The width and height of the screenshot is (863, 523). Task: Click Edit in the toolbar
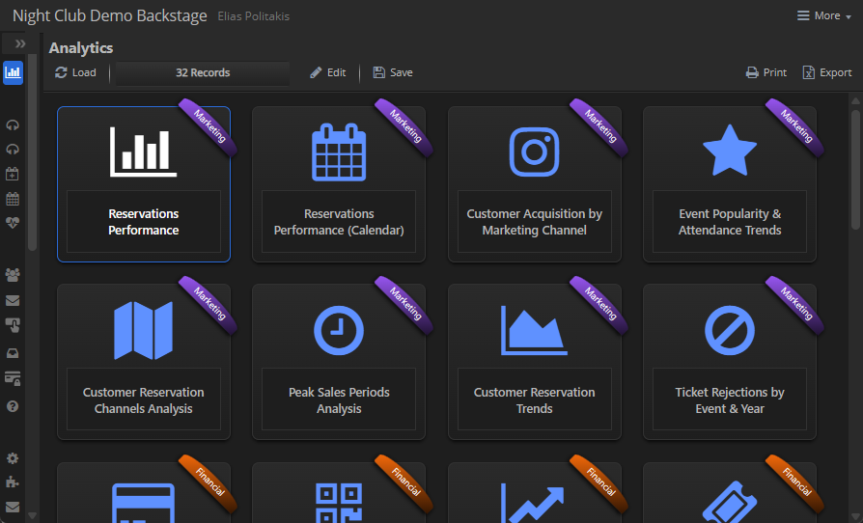[328, 72]
